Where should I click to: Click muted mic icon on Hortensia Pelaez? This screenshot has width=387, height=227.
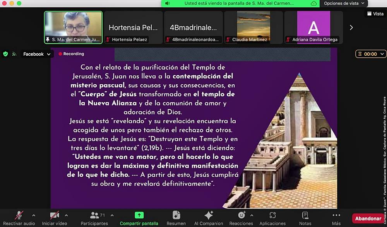[x=108, y=39]
